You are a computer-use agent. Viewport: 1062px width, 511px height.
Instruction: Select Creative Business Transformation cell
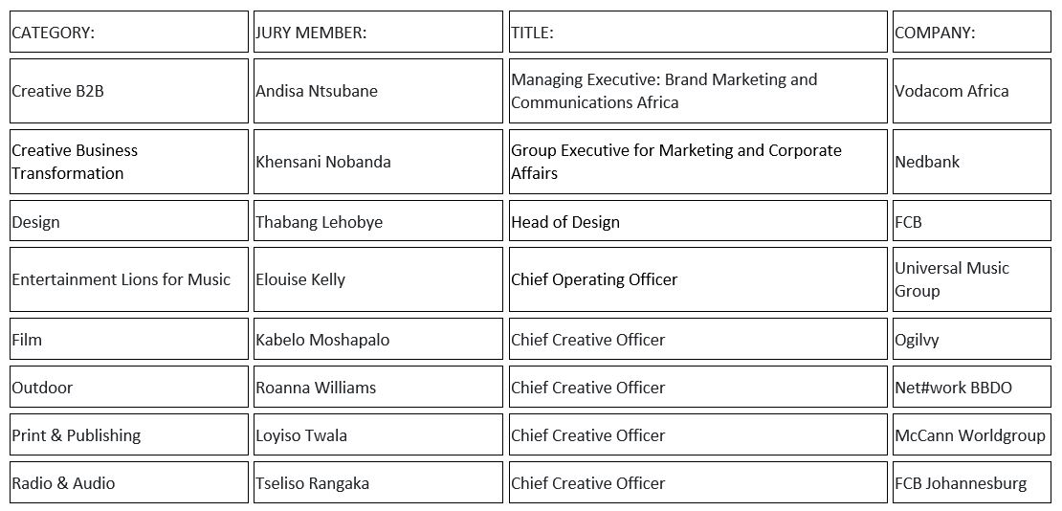pyautogui.click(x=129, y=162)
